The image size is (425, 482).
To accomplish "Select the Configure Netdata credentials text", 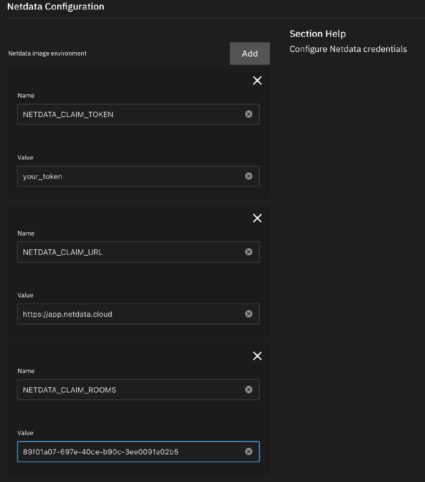I will [x=348, y=49].
